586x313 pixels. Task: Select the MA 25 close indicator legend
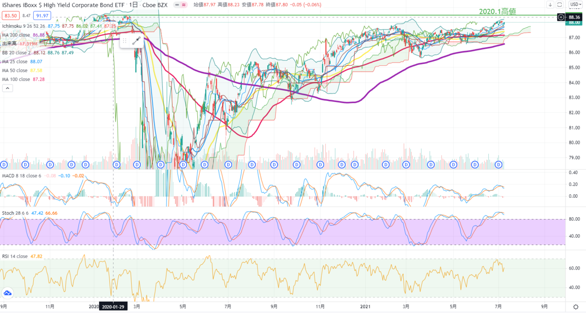(15, 61)
